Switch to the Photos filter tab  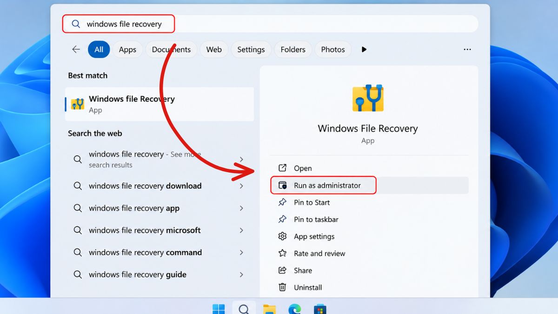[333, 49]
